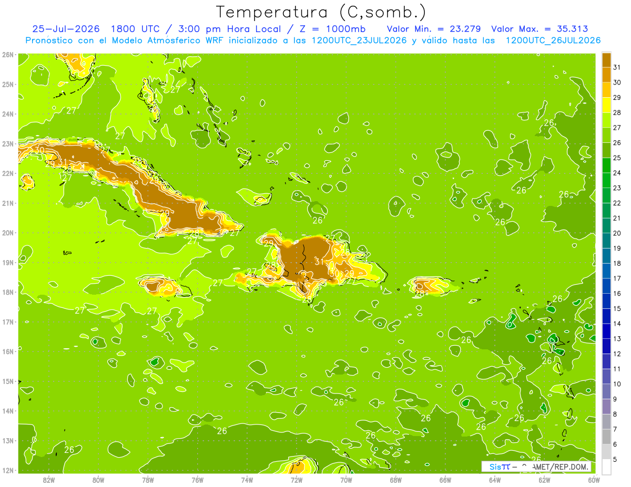Click the "60W" longitude axis label
The width and height of the screenshot is (631, 487).
pyautogui.click(x=594, y=479)
